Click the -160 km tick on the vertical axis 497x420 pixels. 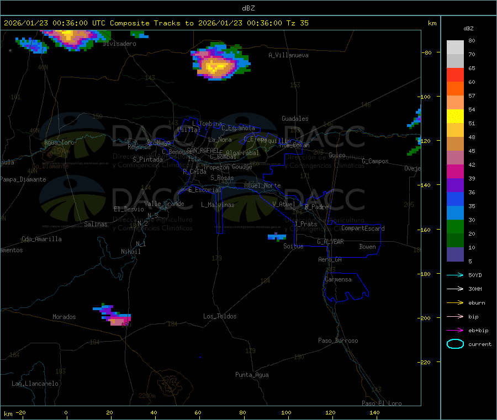[425, 230]
